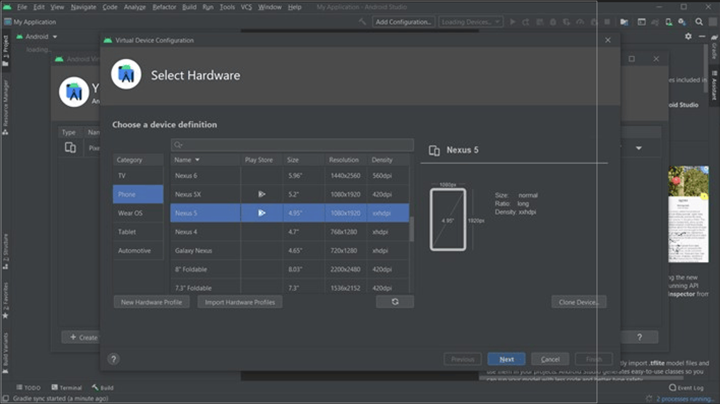
Task: Click the gear settings icon in right panel
Action: [688, 37]
